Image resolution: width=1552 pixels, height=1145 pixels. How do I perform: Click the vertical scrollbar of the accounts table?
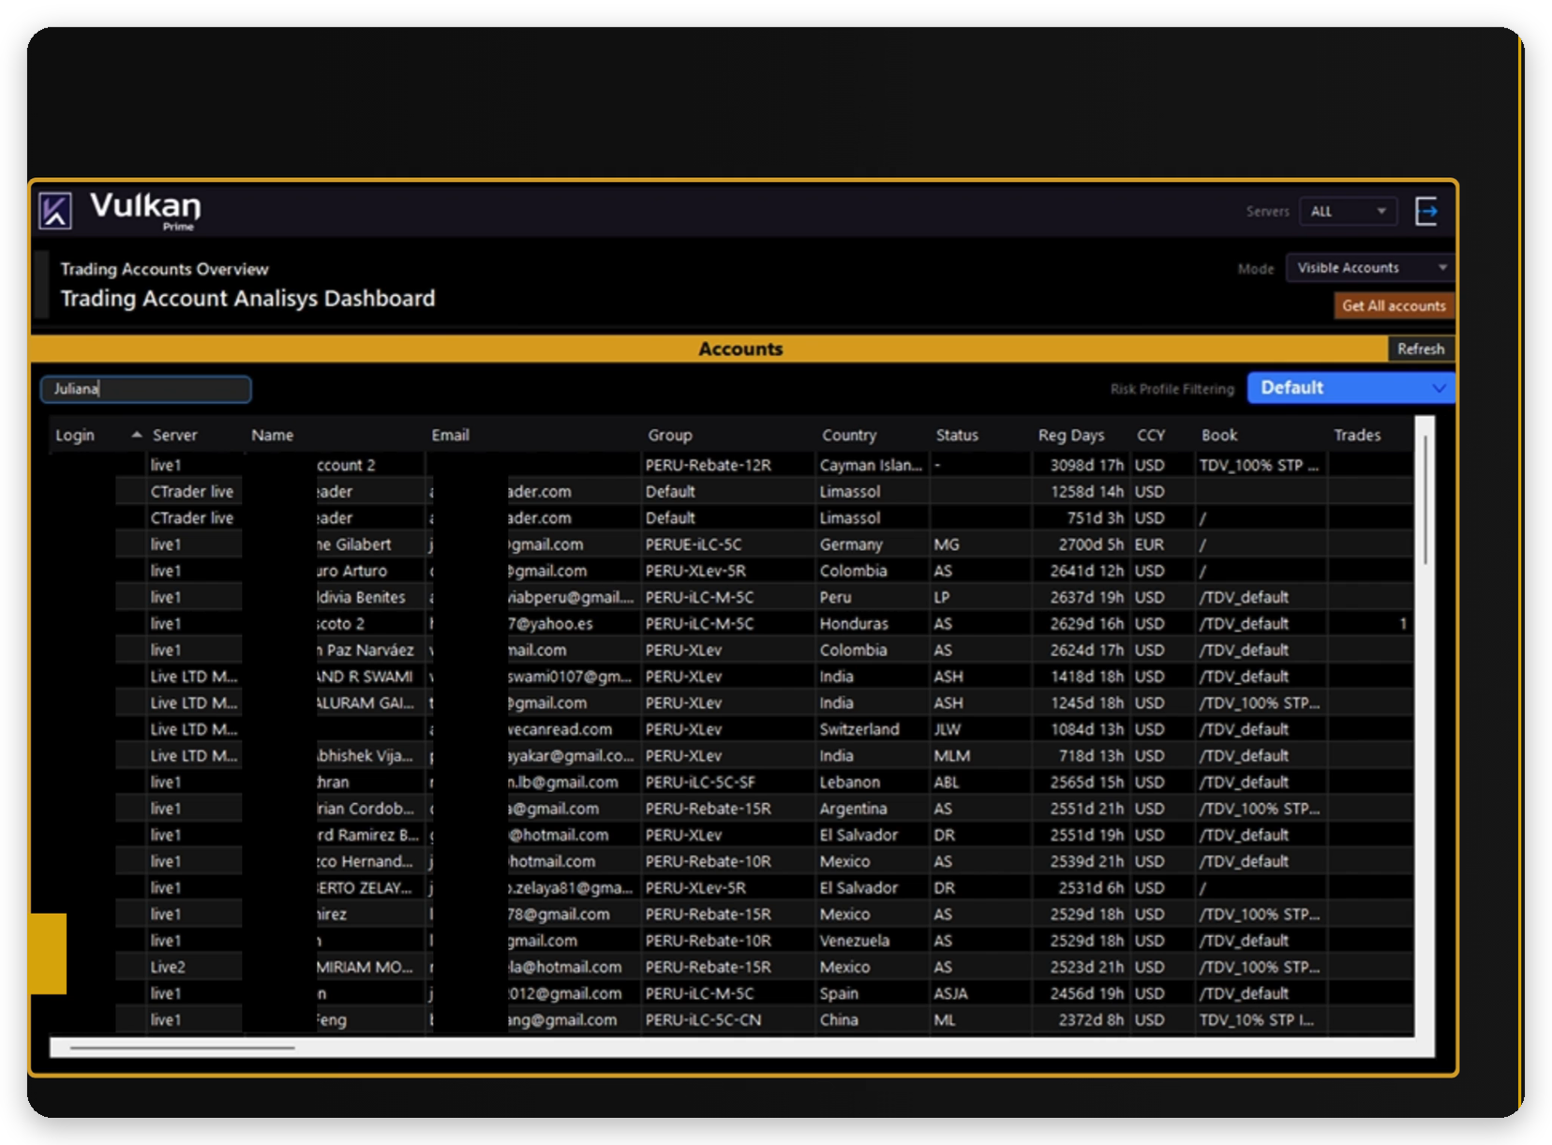pyautogui.click(x=1425, y=501)
